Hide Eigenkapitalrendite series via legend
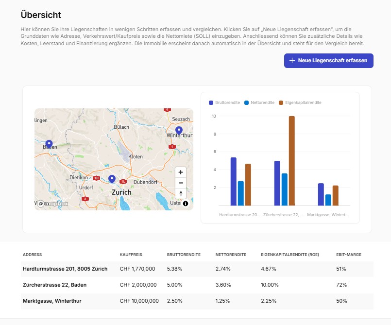Screen dimensions: 391x325 [300, 103]
